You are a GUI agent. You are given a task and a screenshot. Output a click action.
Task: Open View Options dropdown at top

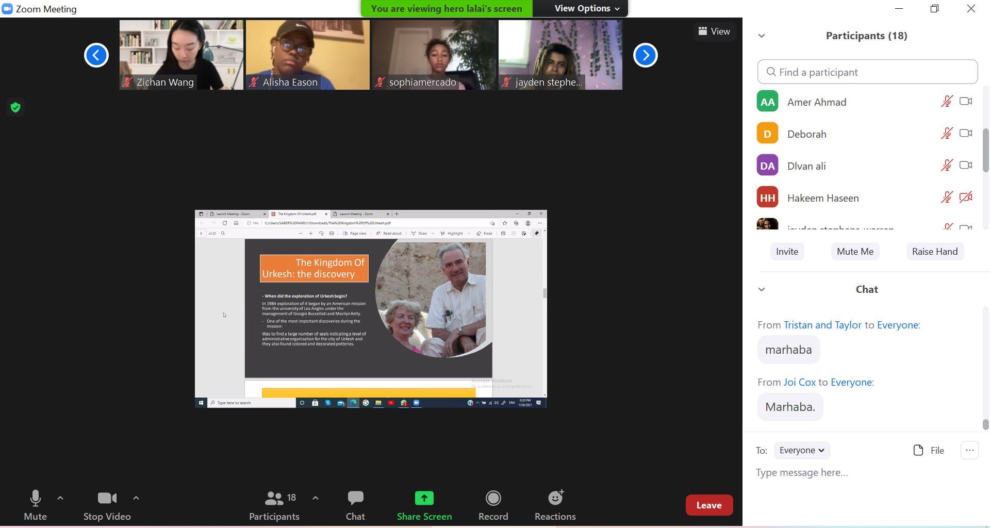click(586, 8)
